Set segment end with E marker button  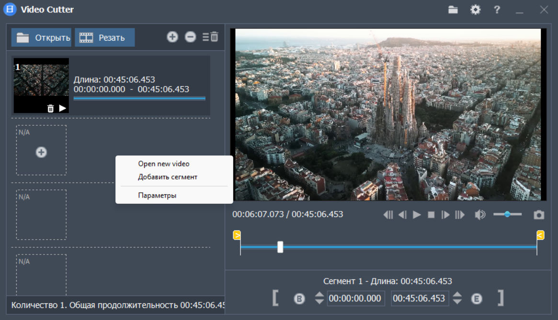pyautogui.click(x=477, y=299)
